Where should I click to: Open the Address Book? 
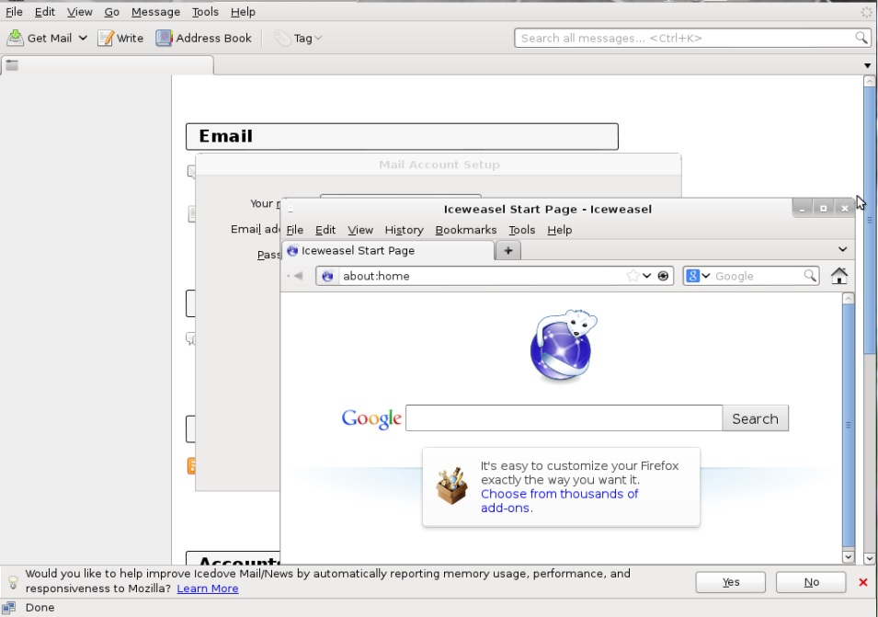tap(204, 38)
